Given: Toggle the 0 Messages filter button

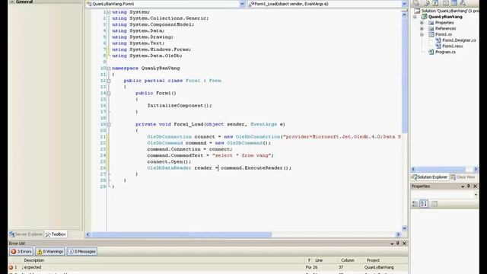Looking at the screenshot, I should point(82,252).
